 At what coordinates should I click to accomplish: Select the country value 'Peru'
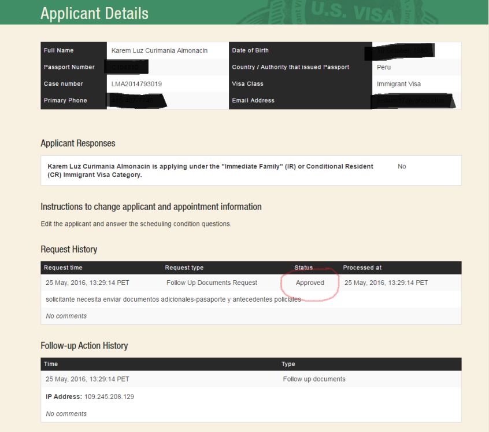click(384, 67)
